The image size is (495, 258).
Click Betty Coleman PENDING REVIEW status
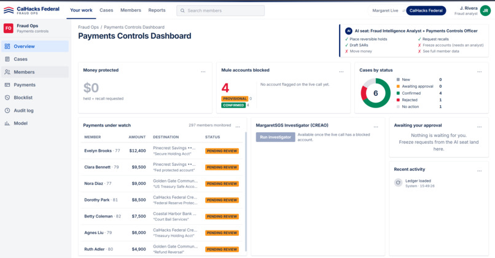[x=222, y=217]
